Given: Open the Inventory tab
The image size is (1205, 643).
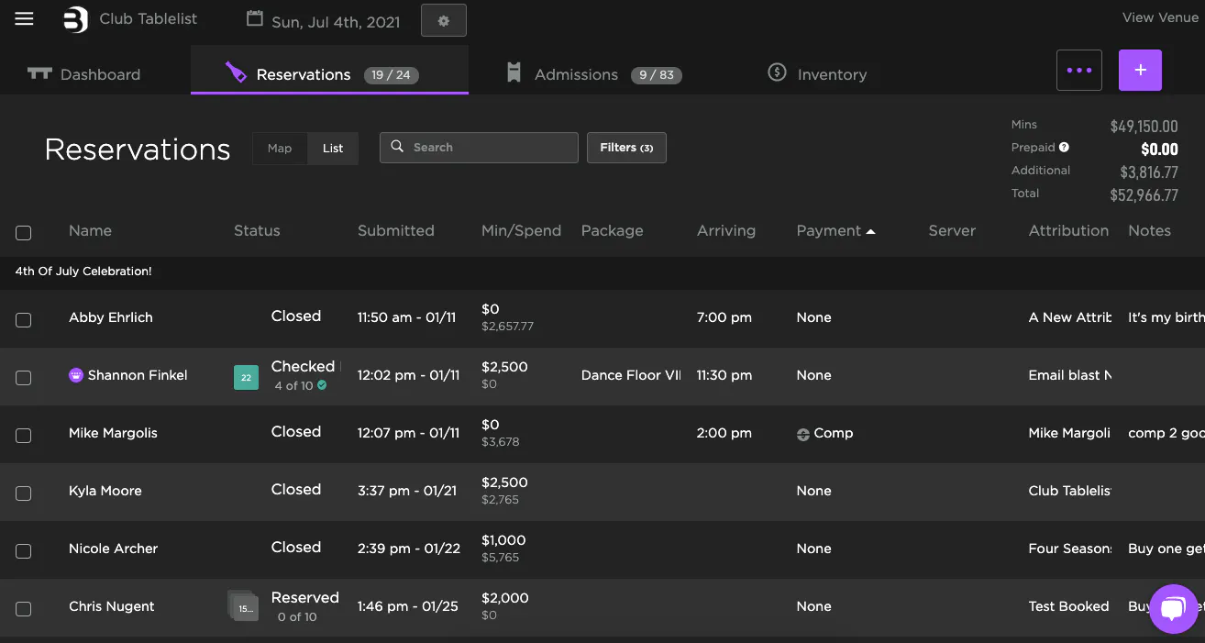Looking at the screenshot, I should (831, 74).
